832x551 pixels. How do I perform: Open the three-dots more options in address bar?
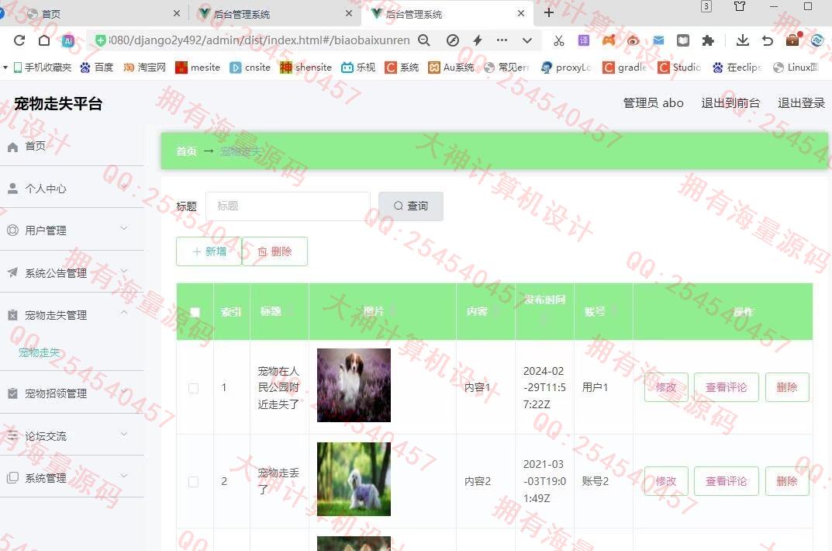point(502,40)
